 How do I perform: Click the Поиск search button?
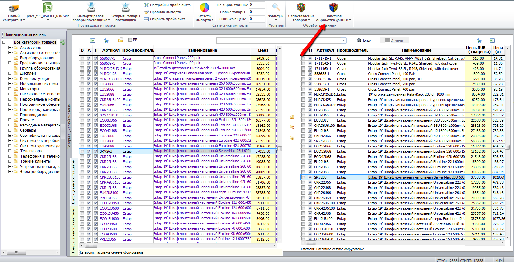[x=364, y=40]
